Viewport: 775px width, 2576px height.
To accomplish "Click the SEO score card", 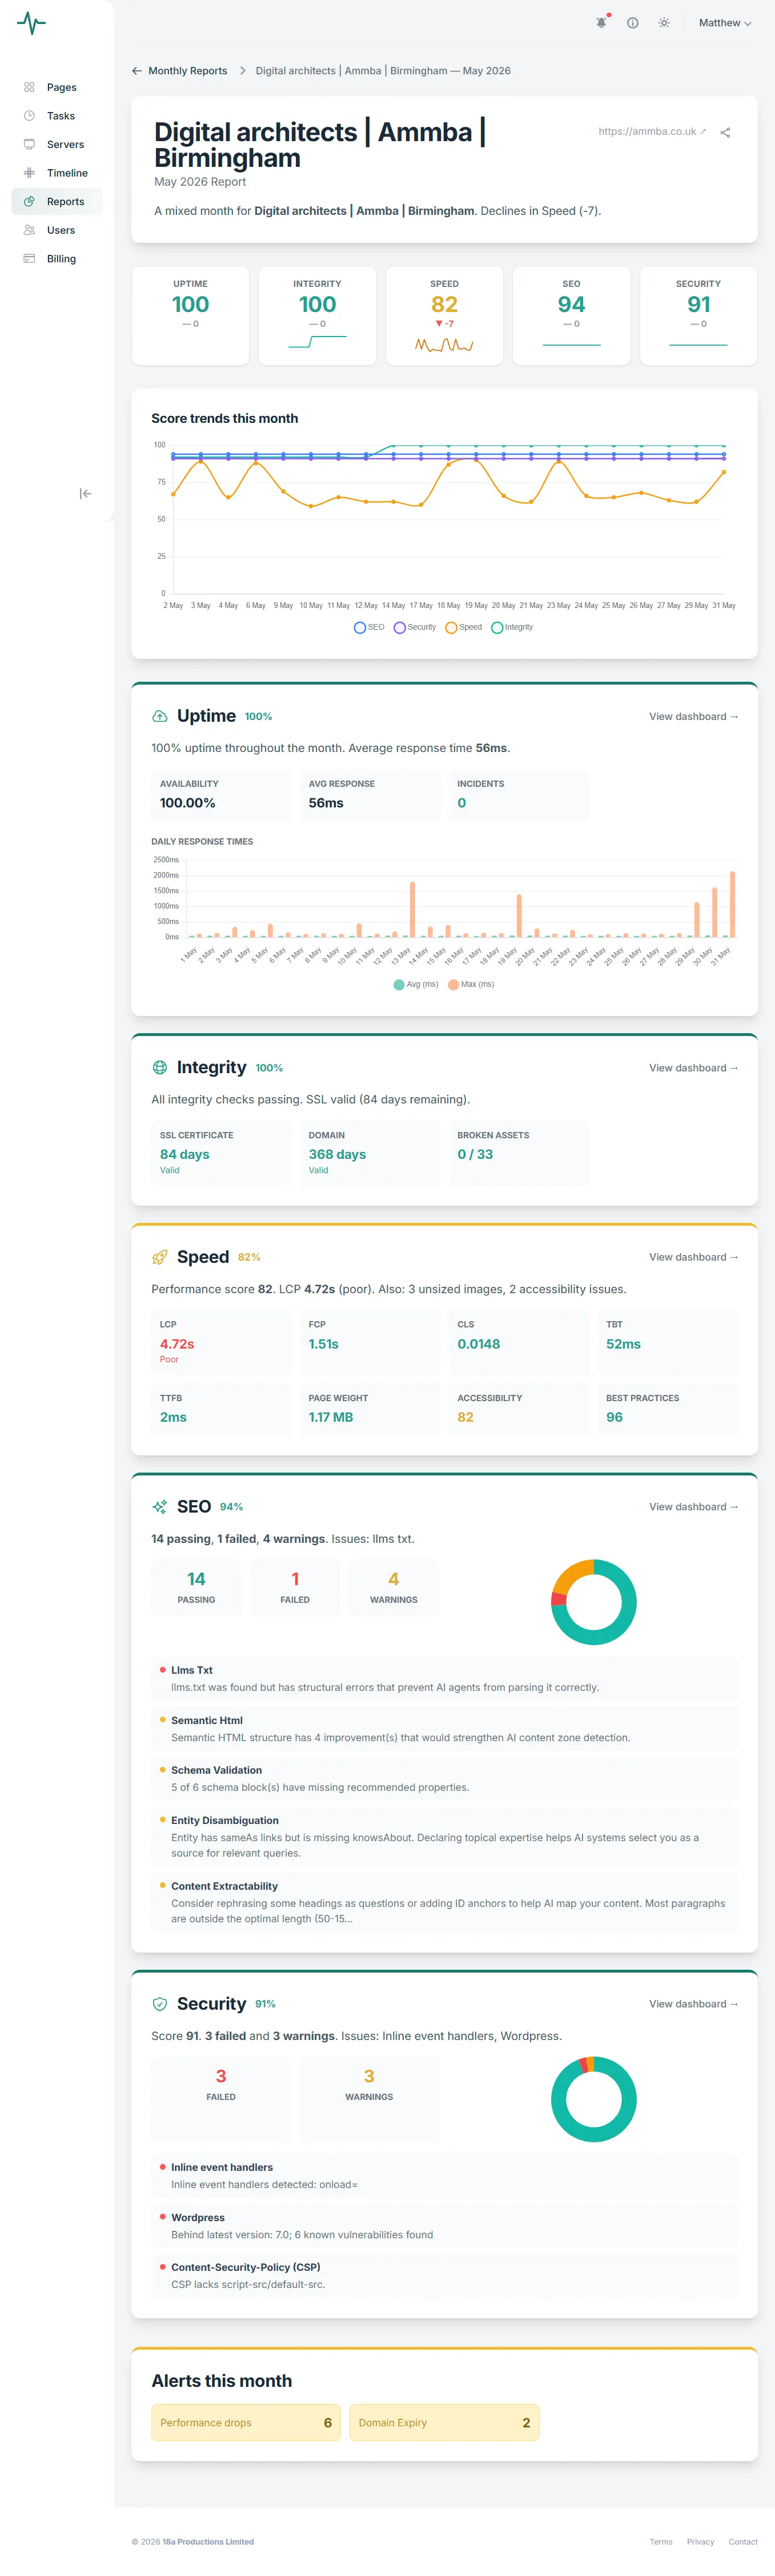I will (x=571, y=316).
